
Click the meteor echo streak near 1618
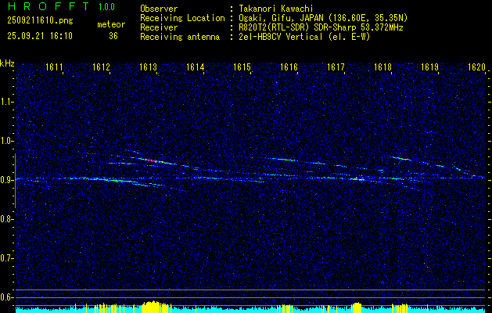pyautogui.click(x=401, y=159)
